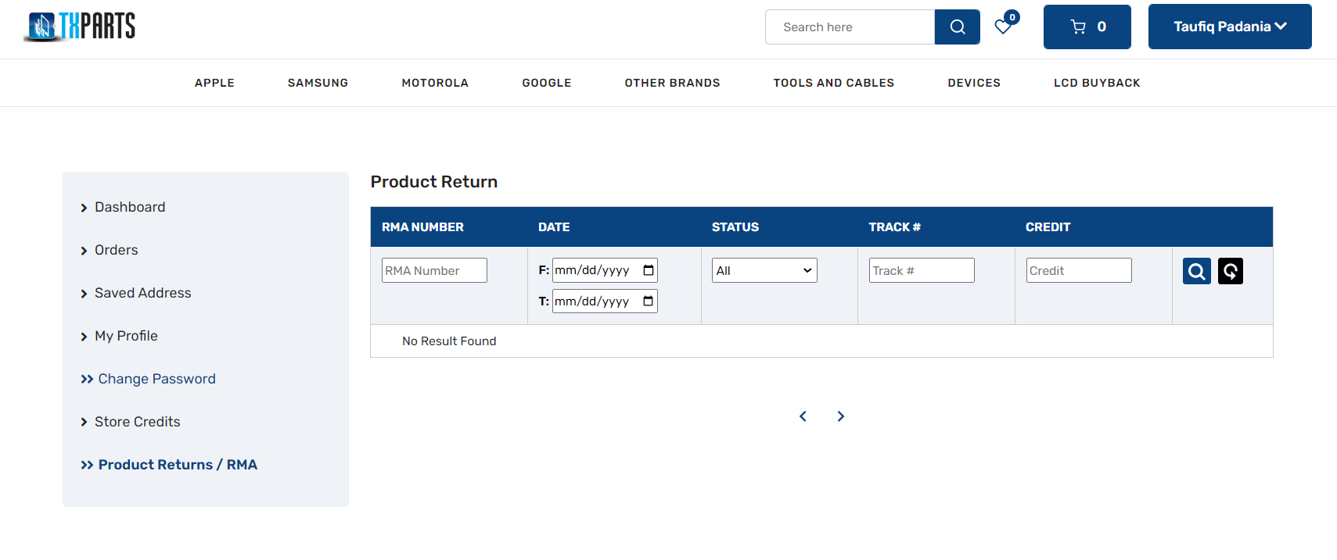Run the RMA filter search
The image size is (1337, 560).
click(1196, 271)
